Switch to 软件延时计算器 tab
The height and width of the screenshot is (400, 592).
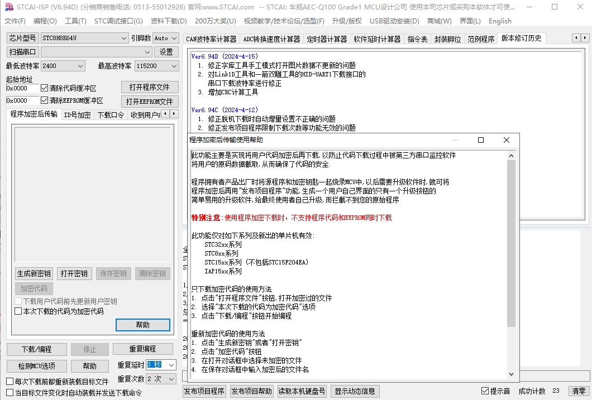click(377, 39)
